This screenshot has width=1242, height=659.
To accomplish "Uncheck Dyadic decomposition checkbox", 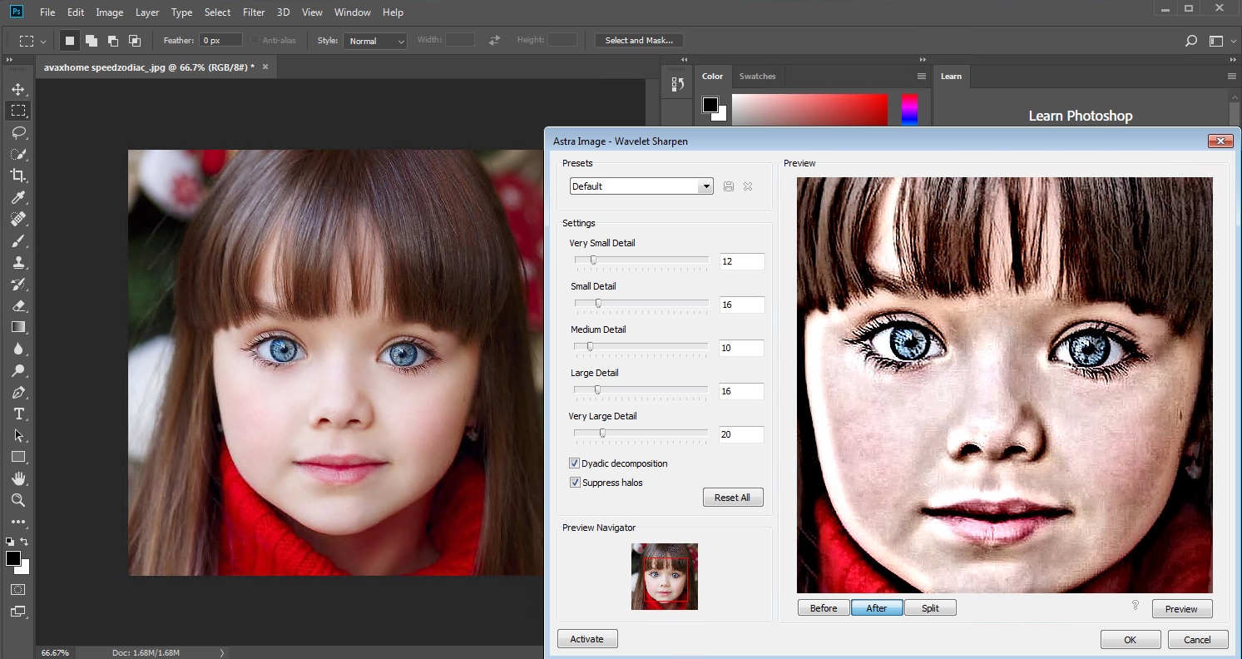I will [575, 463].
